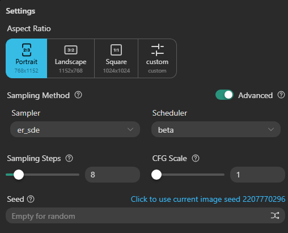The image size is (288, 233).
Task: Select the Portrait 768x1152 aspect ratio
Action: point(27,58)
